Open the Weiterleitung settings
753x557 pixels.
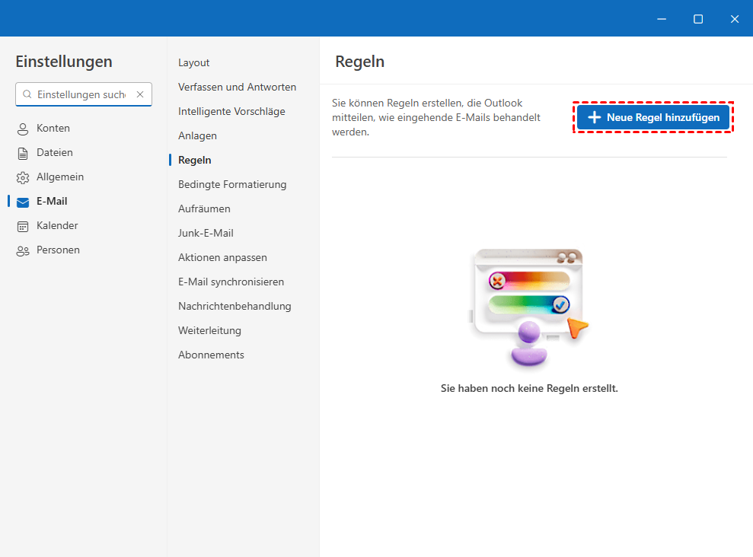[209, 330]
